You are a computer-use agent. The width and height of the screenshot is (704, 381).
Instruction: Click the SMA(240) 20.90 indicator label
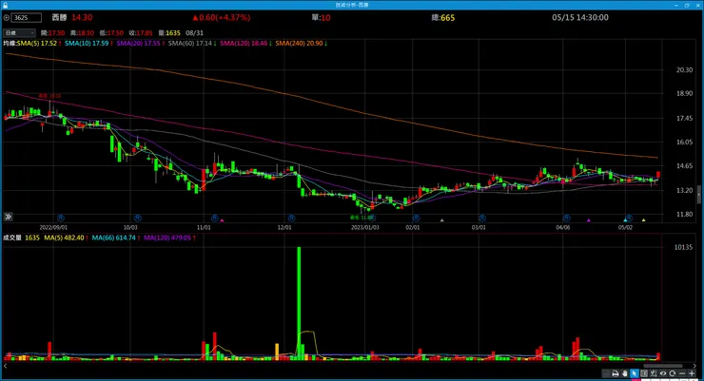[299, 43]
